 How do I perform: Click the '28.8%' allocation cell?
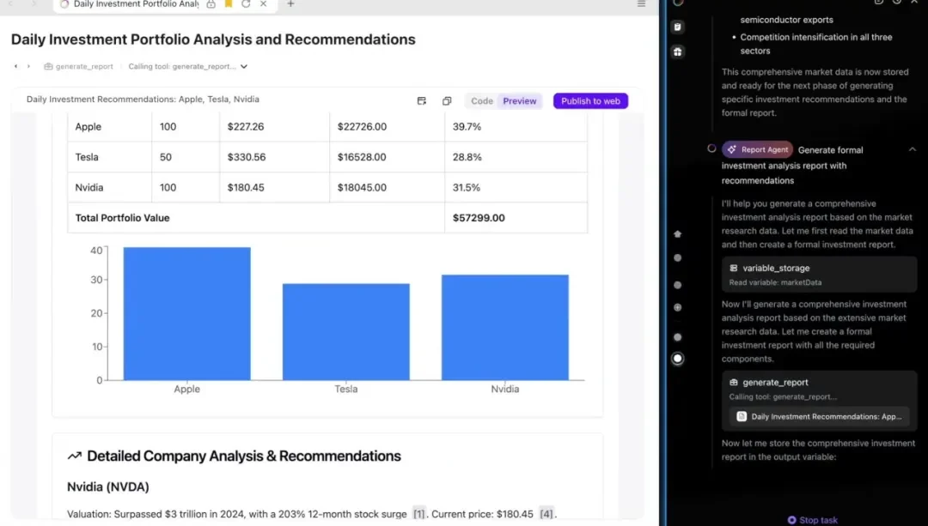click(x=467, y=157)
